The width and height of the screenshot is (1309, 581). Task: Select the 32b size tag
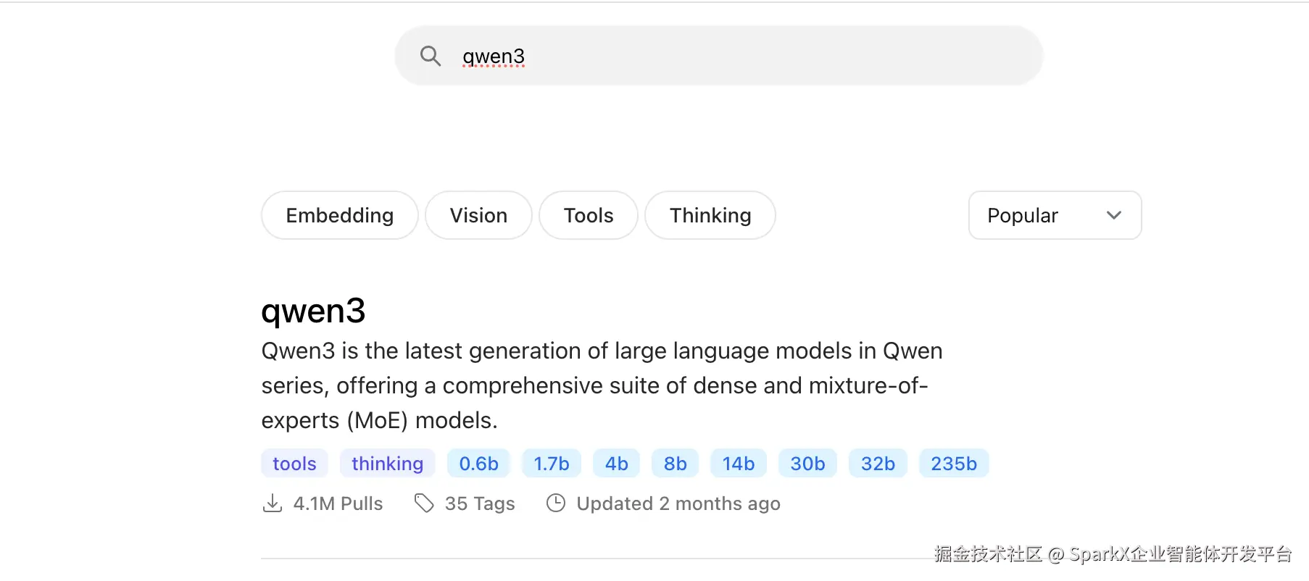point(878,464)
